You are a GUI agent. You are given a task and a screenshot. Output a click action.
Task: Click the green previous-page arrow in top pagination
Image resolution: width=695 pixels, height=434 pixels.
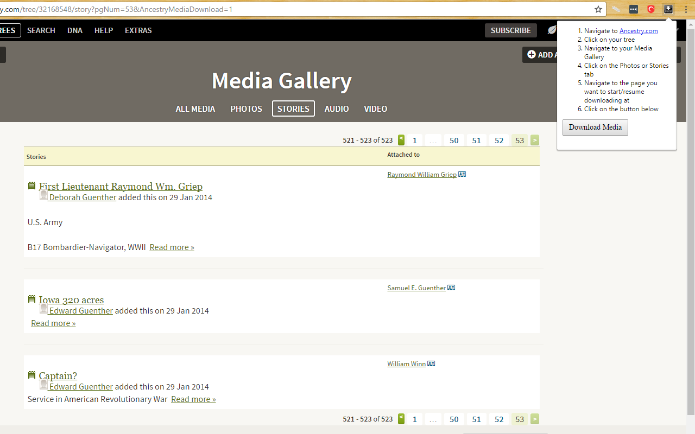coord(401,140)
